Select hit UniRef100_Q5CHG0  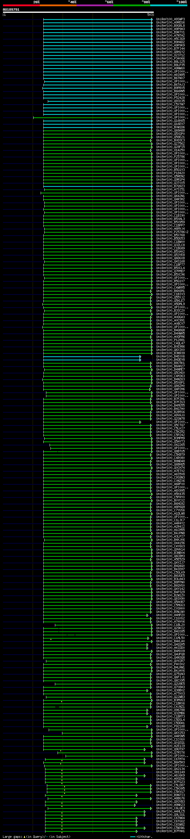tap(170, 373)
